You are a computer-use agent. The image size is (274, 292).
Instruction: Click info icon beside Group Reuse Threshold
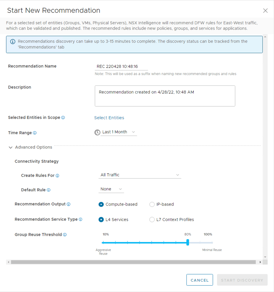[x=65, y=235]
